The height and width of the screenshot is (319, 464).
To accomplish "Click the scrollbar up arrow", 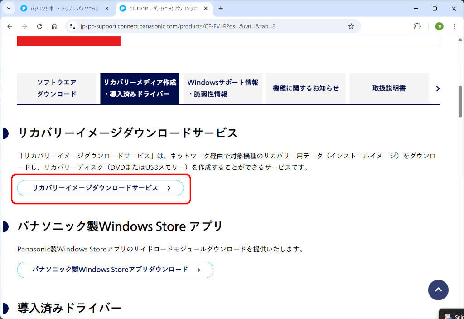I will click(460, 40).
